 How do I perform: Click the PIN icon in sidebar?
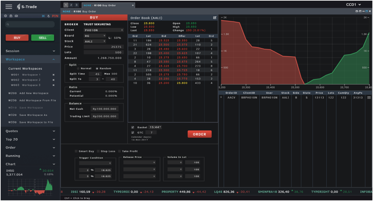[55, 16]
